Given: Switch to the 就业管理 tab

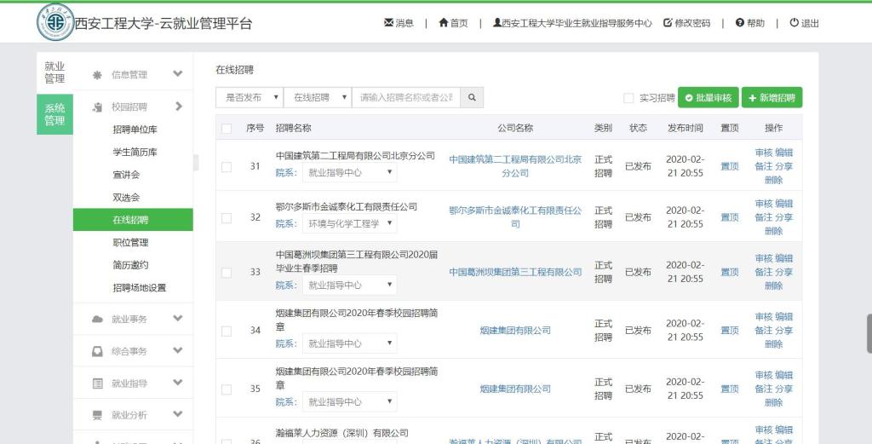Looking at the screenshot, I should pos(54,73).
